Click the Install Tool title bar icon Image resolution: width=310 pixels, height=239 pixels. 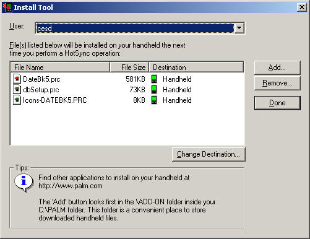pyautogui.click(x=7, y=7)
